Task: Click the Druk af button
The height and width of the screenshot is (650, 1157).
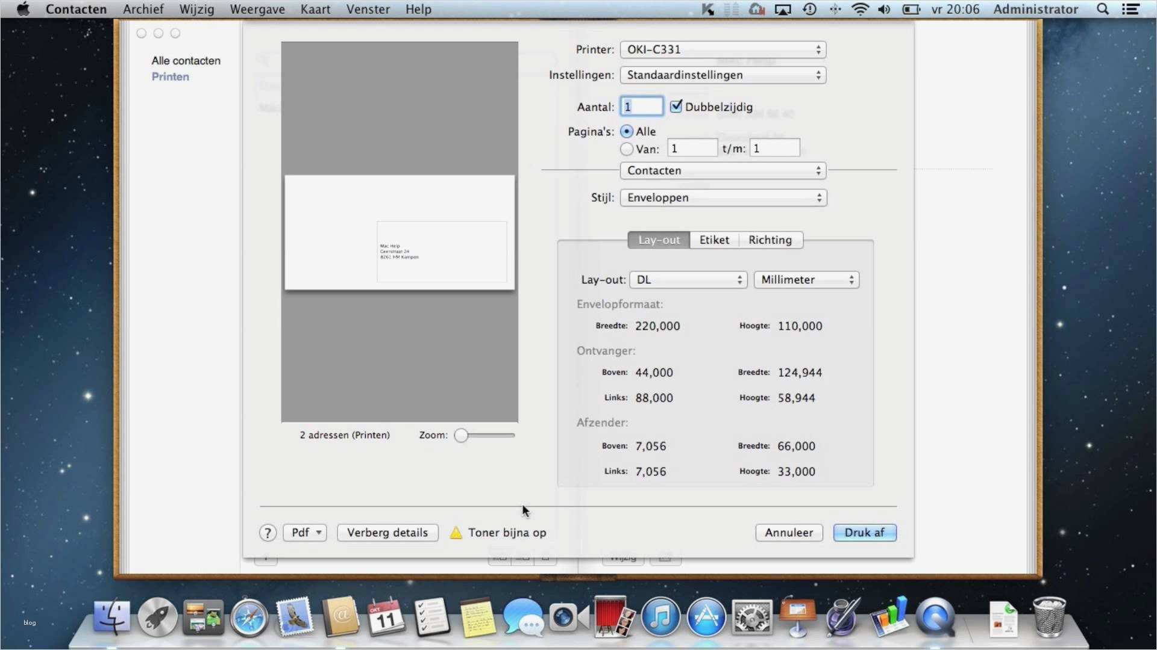Action: tap(864, 533)
